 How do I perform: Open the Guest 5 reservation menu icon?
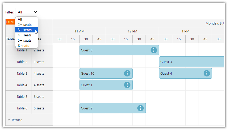point(154,50)
